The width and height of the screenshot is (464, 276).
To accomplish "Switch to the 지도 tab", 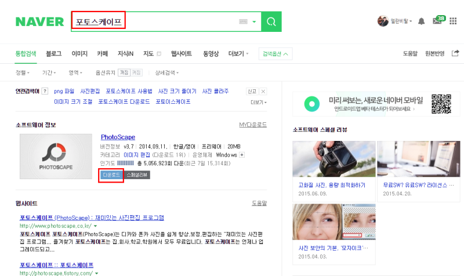I will [148, 53].
